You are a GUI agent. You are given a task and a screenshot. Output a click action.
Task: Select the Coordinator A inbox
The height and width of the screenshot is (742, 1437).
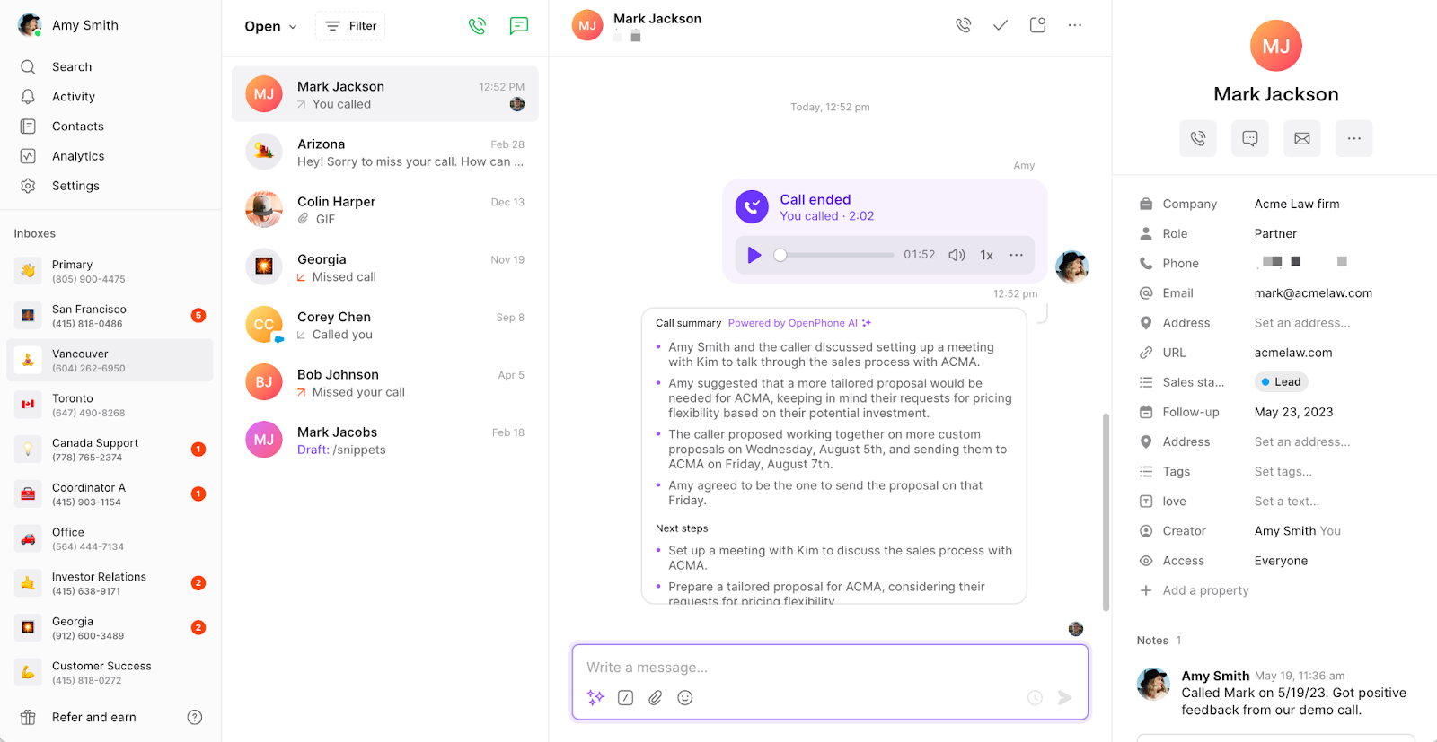click(x=110, y=494)
